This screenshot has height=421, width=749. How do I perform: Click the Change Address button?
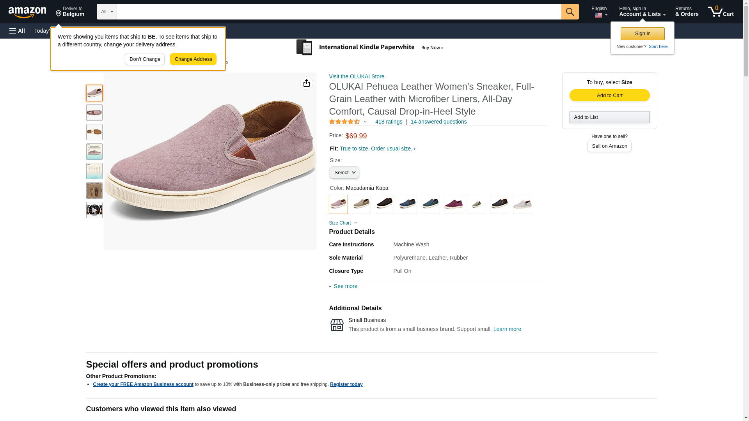(193, 59)
